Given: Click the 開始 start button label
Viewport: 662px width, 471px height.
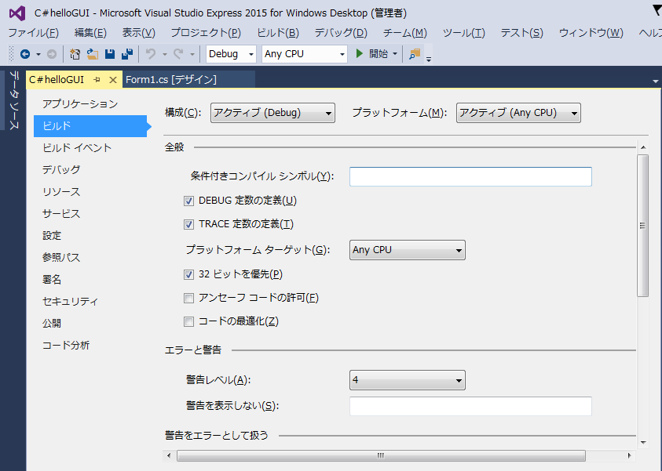Looking at the screenshot, I should (x=379, y=54).
